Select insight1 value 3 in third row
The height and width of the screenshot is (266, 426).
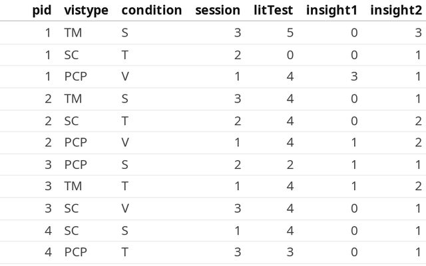coord(355,76)
